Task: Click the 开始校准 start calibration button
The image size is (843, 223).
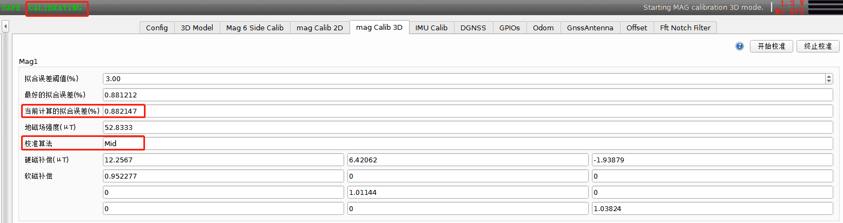Action: [x=772, y=47]
